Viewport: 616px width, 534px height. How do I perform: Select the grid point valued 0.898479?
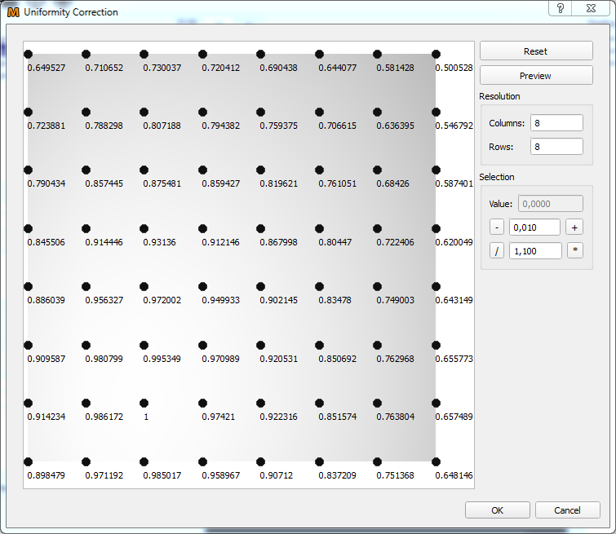coord(29,461)
